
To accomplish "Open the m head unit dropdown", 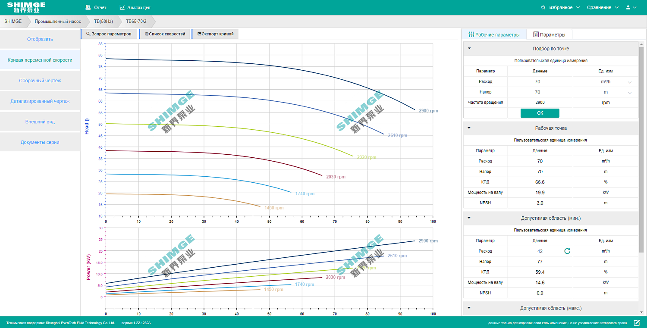I will pos(606,92).
